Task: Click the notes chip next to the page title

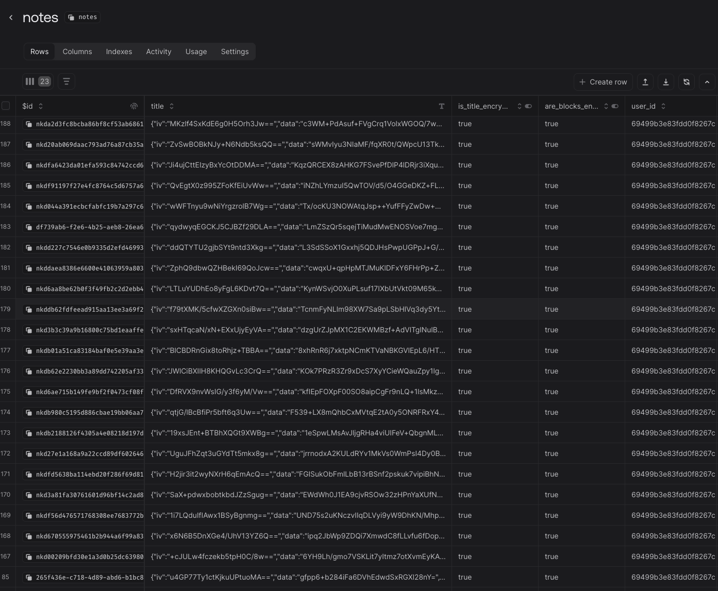Action: [x=82, y=17]
